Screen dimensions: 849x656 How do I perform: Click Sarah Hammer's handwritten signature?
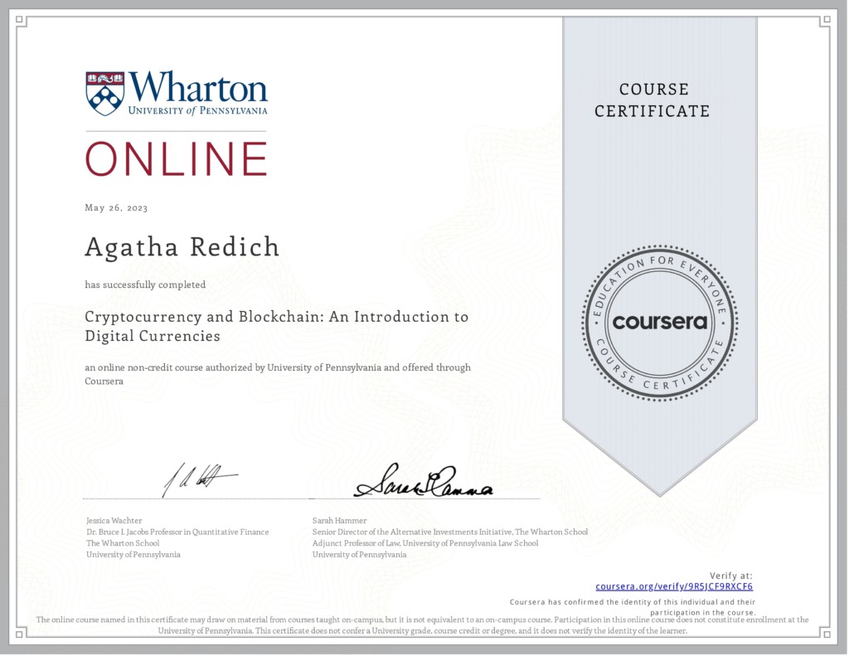coord(424,481)
